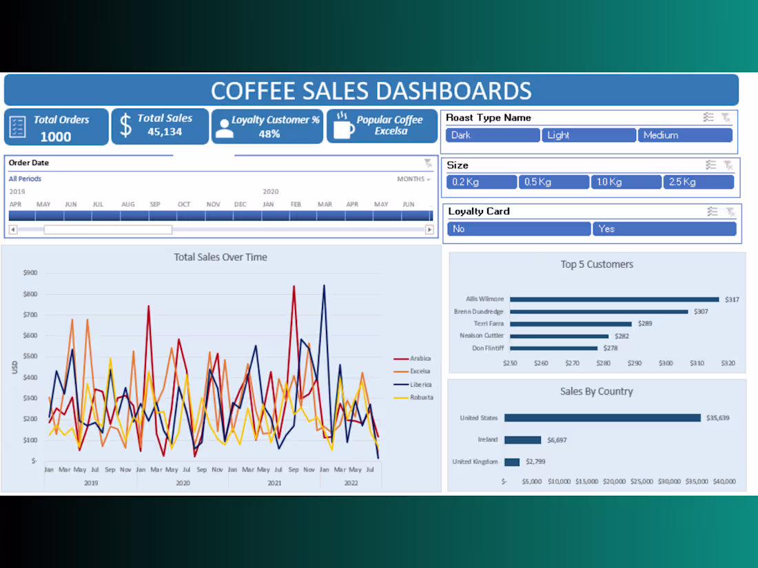Click the United Kingdom sales bar
This screenshot has width=758, height=568.
[x=512, y=462]
